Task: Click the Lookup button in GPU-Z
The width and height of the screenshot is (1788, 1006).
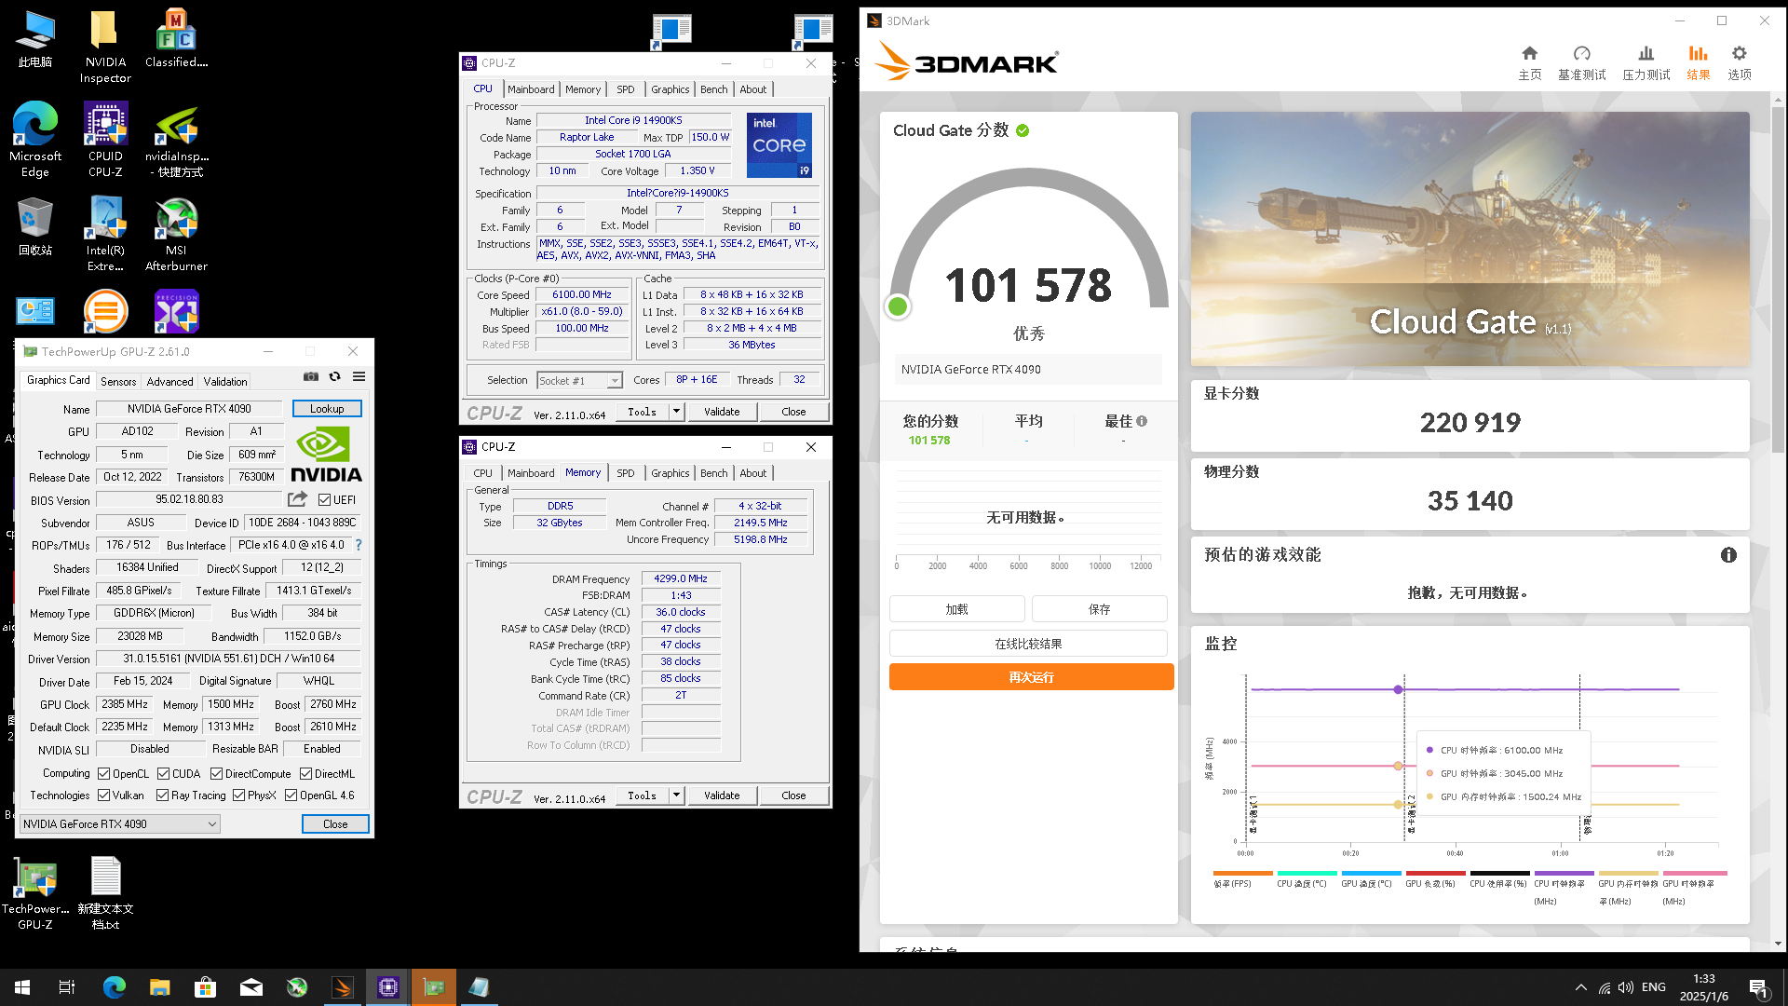Action: 327,409
